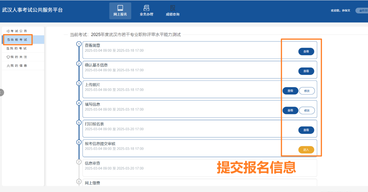Click 查看 button for 打印报名表
368x192 pixels.
tap(306, 130)
